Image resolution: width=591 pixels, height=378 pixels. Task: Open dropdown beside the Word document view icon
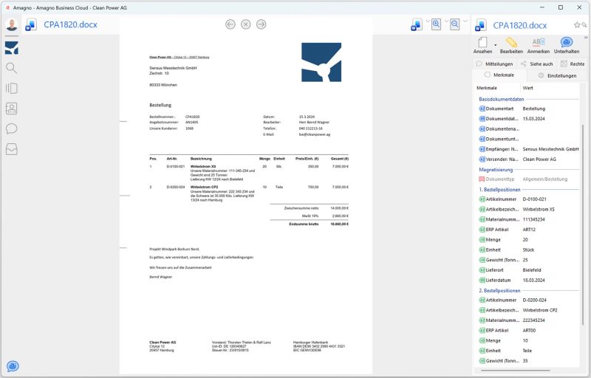tap(428, 21)
